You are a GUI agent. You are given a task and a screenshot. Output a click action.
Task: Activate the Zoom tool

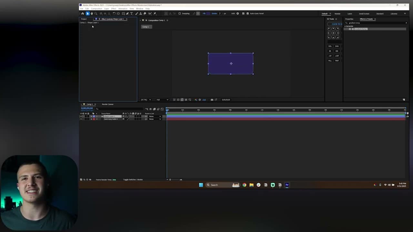(96, 13)
